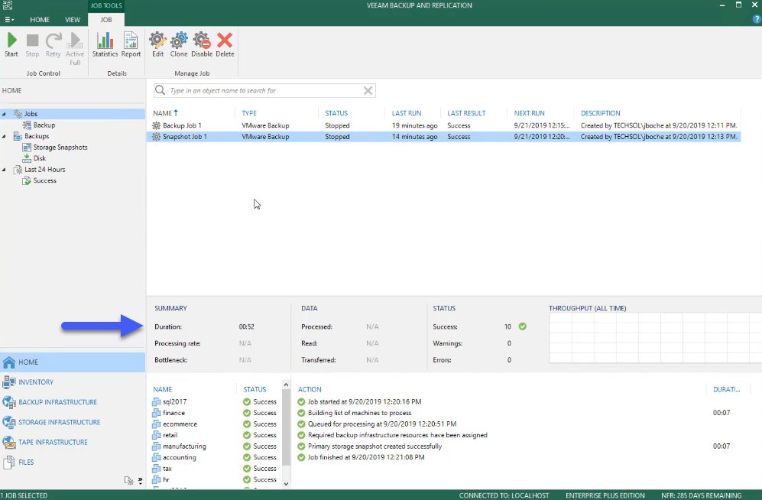The image size is (762, 500).
Task: Clone the selected job
Action: pyautogui.click(x=179, y=44)
